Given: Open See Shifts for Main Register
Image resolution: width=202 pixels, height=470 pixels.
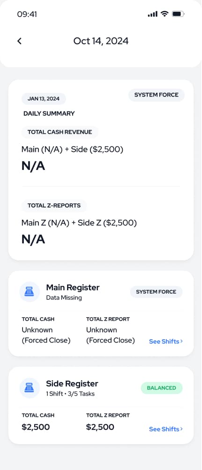Looking at the screenshot, I should click(x=166, y=342).
